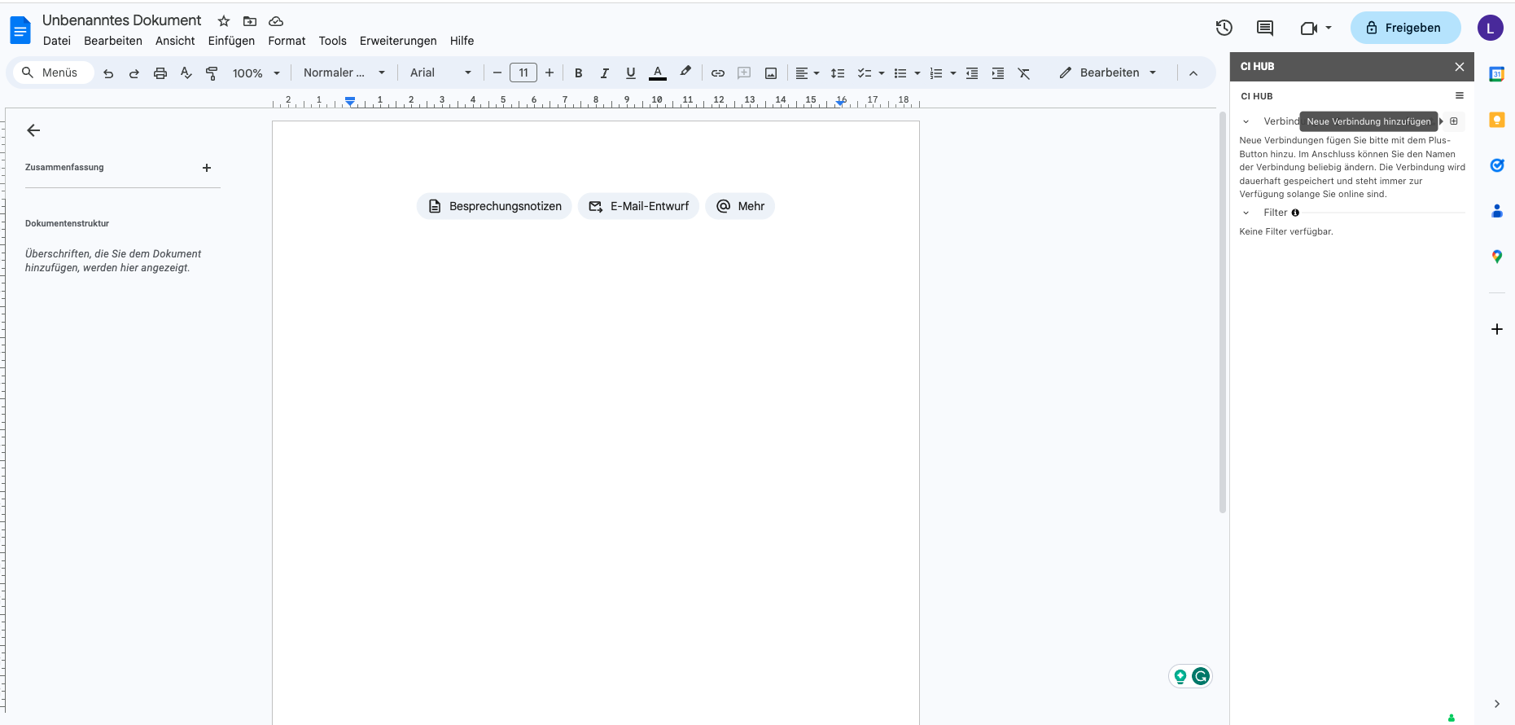Add a Zusammenfassung with the plus
Screen dimensions: 1515x725
207,168
